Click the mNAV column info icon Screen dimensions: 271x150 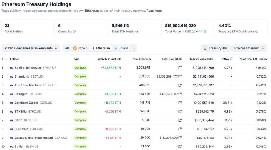coord(231,59)
